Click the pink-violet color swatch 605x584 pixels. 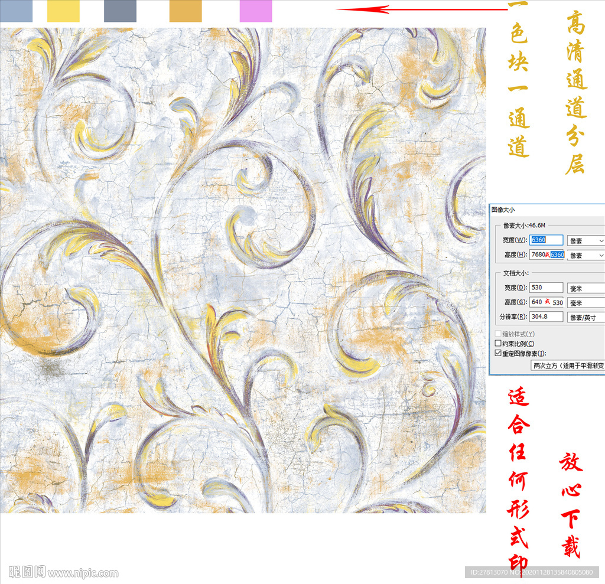256,11
